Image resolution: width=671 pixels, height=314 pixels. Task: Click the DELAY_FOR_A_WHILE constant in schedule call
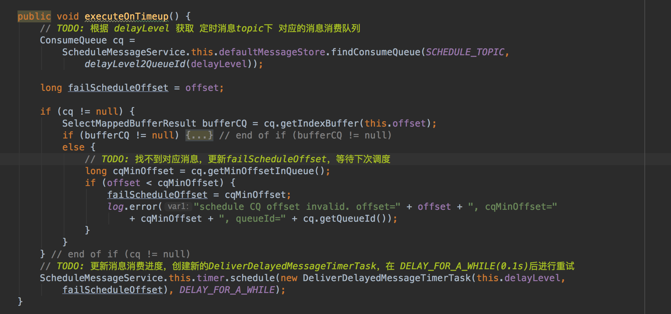pos(227,290)
